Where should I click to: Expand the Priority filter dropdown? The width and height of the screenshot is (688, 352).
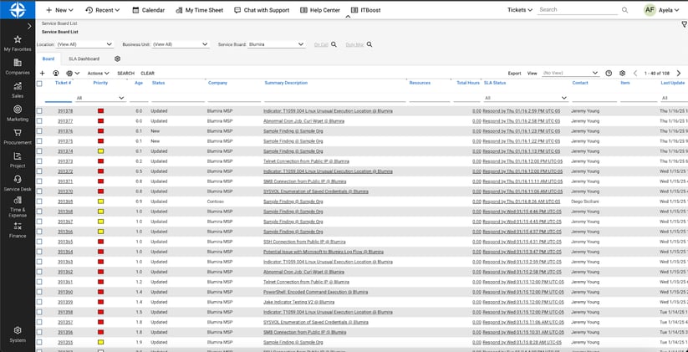click(120, 98)
